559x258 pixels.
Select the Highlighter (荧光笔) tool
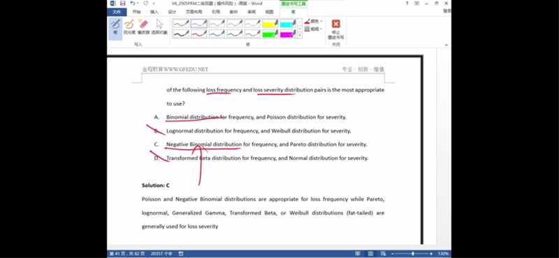129,27
